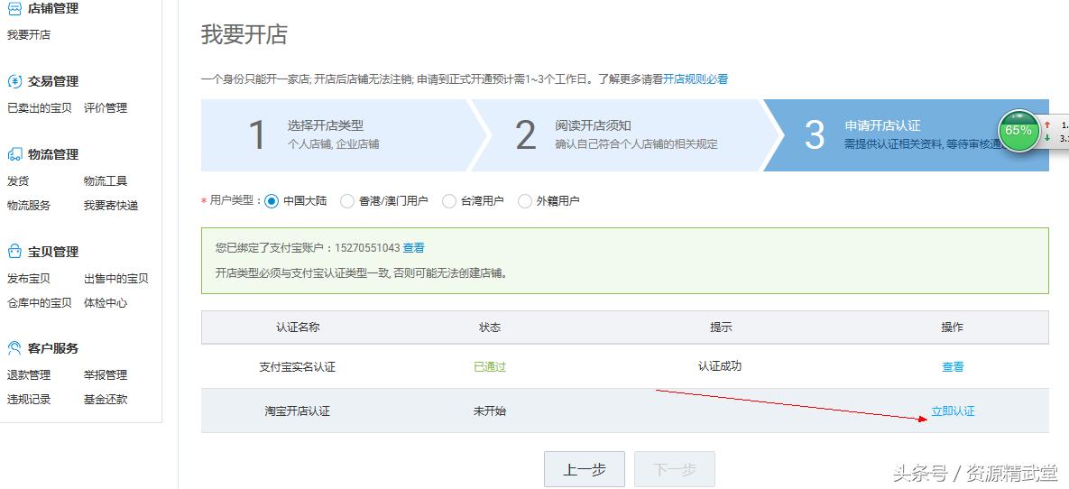
Task: Go to step 3 申请开店认证
Action: (x=907, y=135)
